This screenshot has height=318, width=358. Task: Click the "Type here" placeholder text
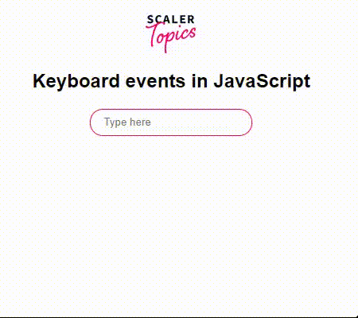pyautogui.click(x=127, y=122)
